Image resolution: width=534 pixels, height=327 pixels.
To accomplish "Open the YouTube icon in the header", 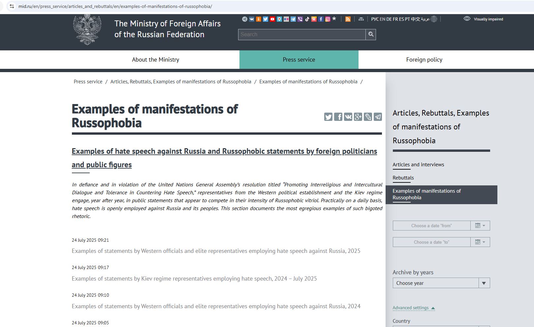I will click(272, 19).
